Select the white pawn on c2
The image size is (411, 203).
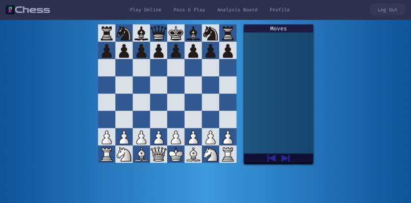pos(141,137)
